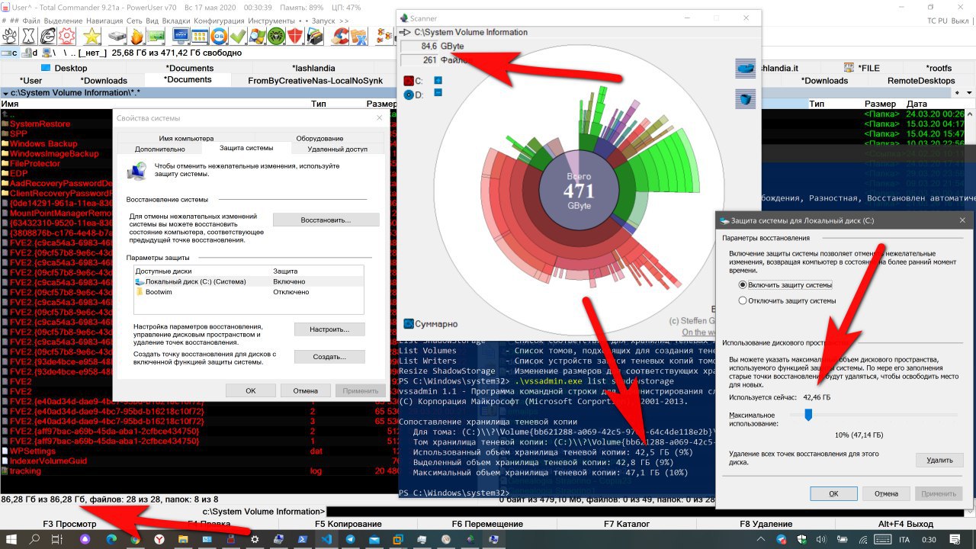The width and height of the screenshot is (976, 549).
Task: Click the CCleaner toolbar icon
Action: [339, 35]
